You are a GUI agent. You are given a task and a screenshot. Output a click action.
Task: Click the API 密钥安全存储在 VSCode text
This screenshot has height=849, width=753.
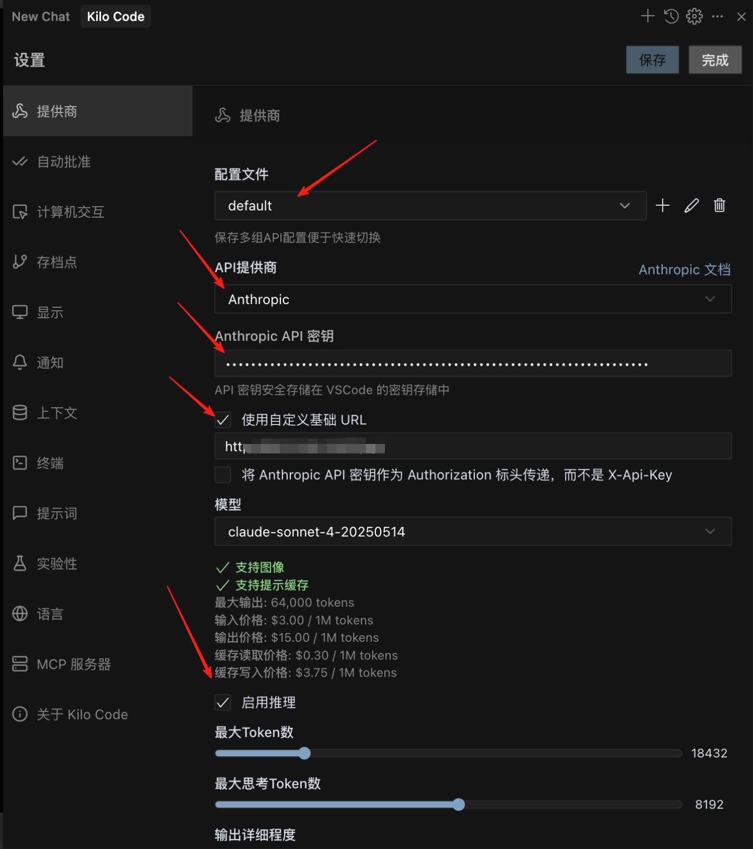coord(332,390)
